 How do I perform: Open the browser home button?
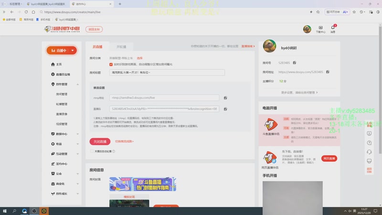[x=33, y=12]
